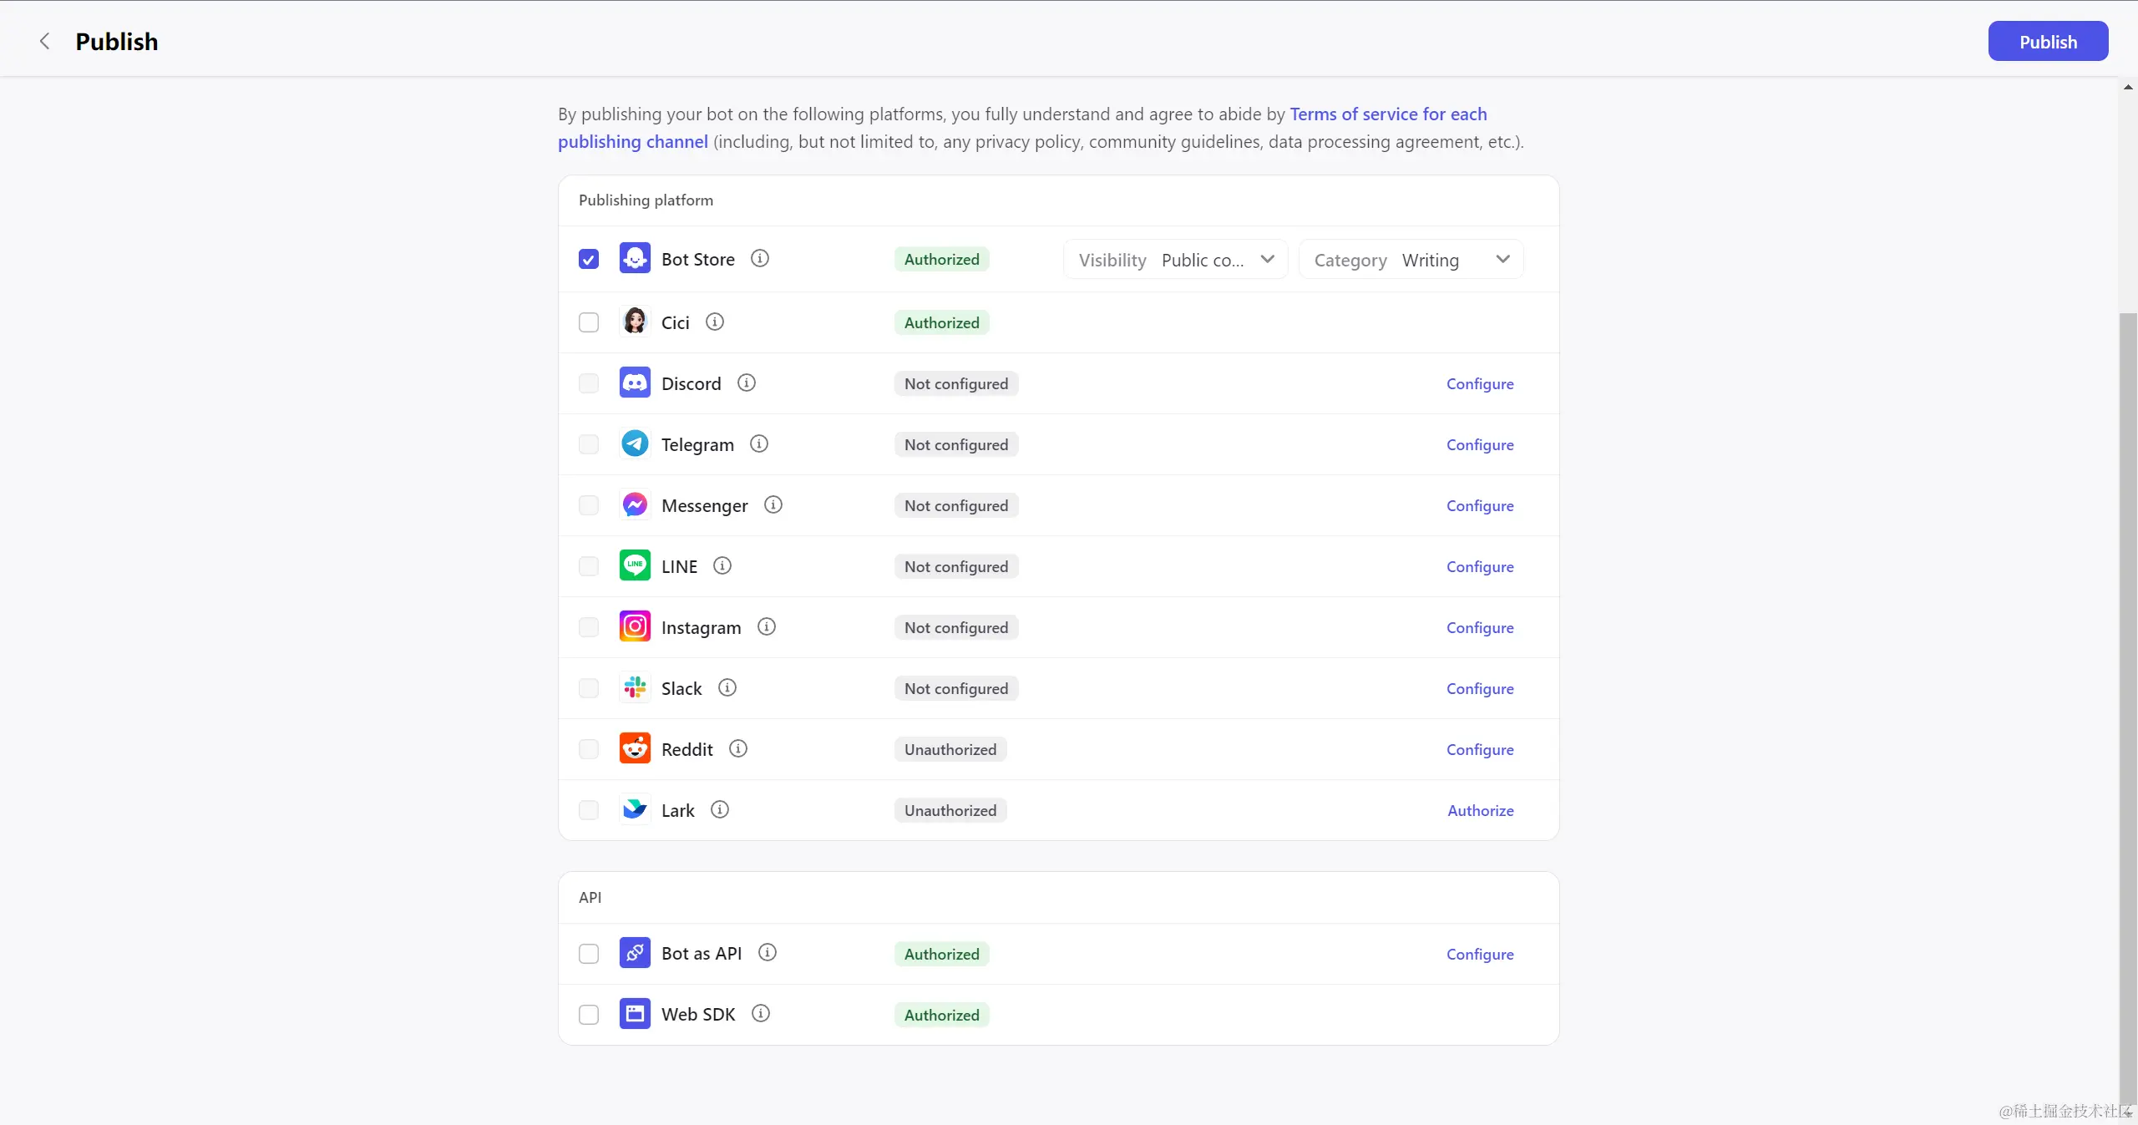Enable the Cici platform checkbox
This screenshot has height=1125, width=2138.
(x=589, y=322)
